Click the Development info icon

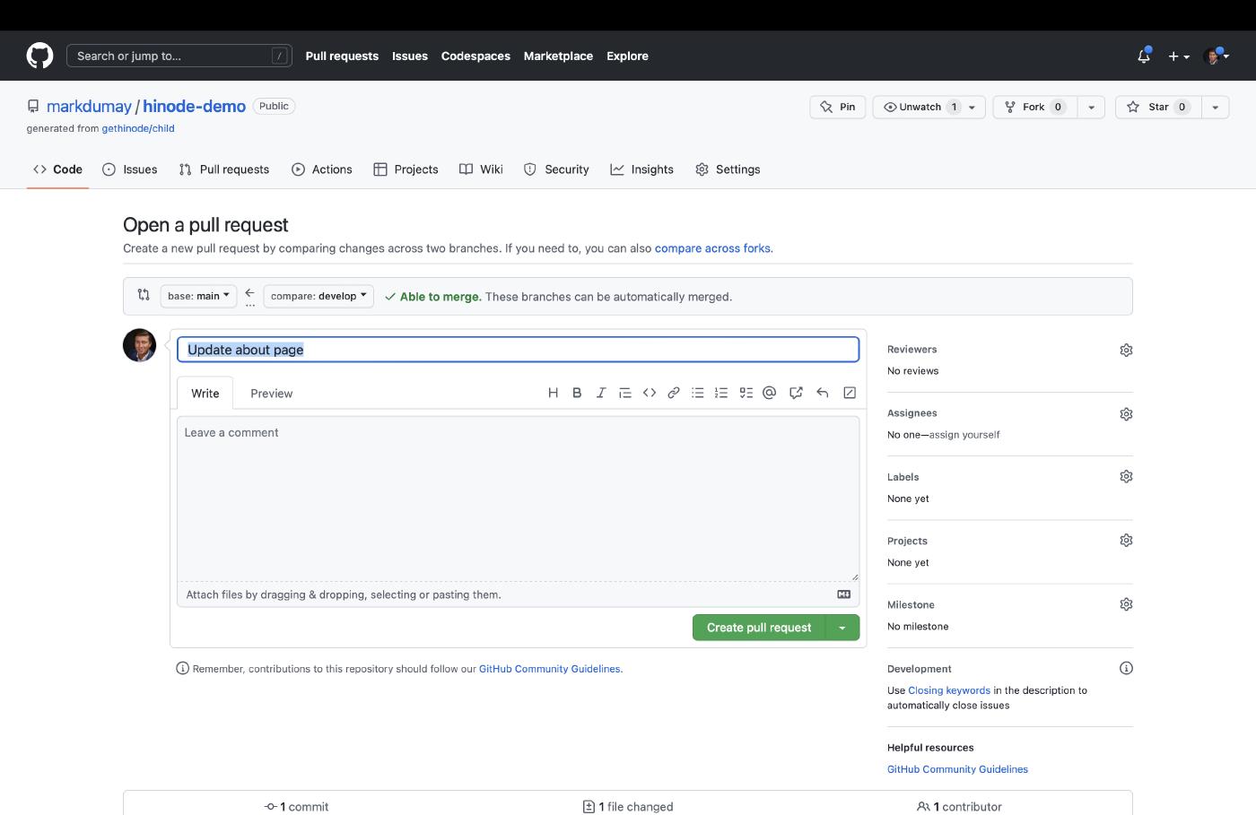[1126, 668]
